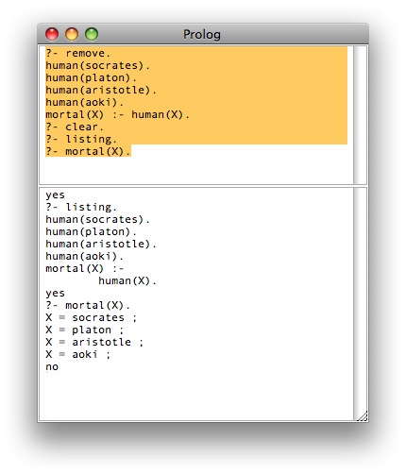Screen dimensions: 406x474
Task: Click the "?- clear." line in the input pane
Action: (x=75, y=127)
